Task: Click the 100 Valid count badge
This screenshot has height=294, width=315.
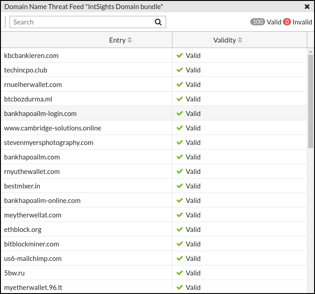Action: 258,22
